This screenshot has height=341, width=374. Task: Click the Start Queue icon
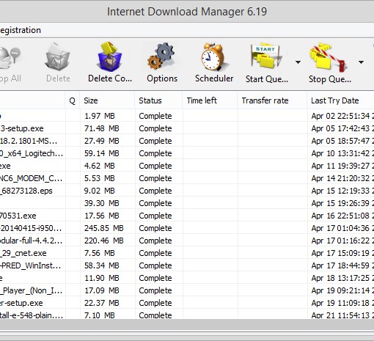(x=266, y=56)
